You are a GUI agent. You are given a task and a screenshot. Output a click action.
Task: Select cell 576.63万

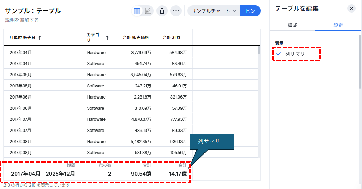pyautogui.click(x=178, y=74)
